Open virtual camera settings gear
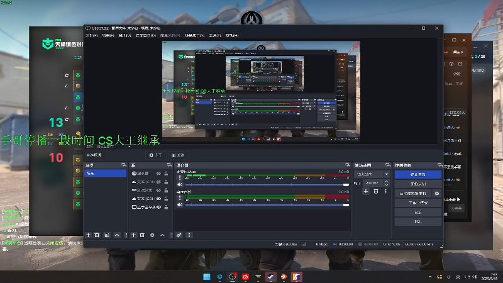The image size is (503, 283). point(436,194)
